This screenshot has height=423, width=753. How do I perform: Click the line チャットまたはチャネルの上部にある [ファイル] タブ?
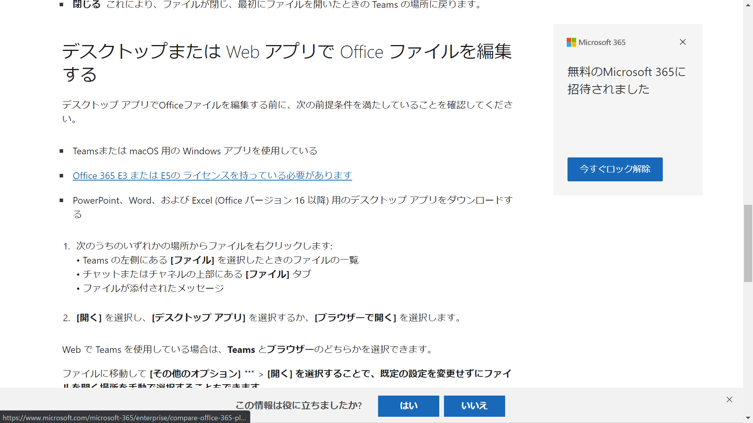click(197, 274)
